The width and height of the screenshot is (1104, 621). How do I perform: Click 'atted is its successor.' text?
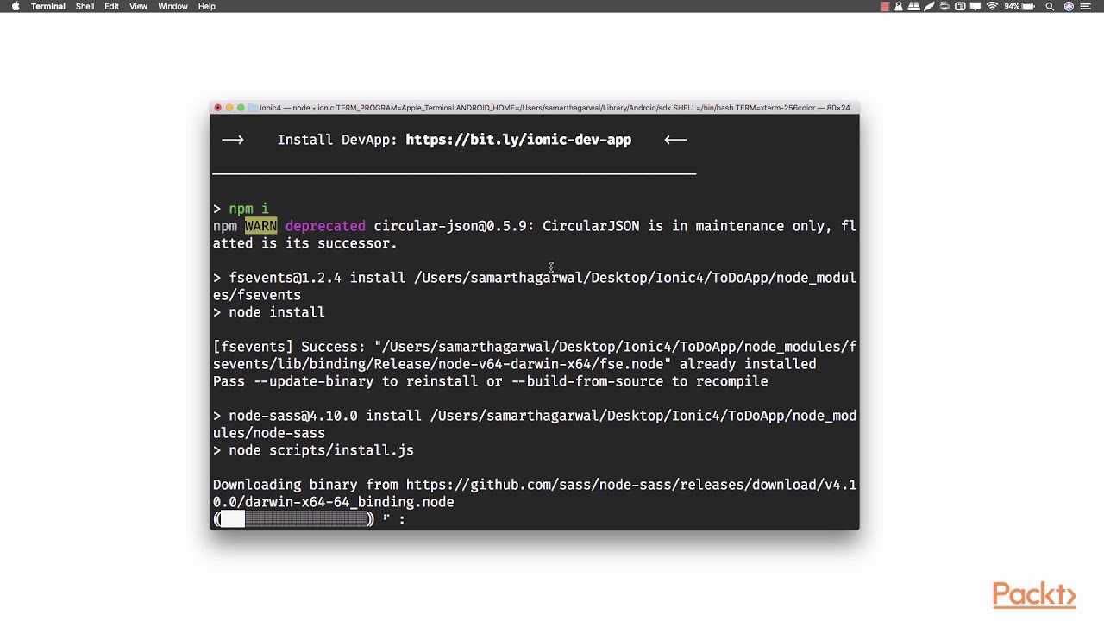[305, 243]
